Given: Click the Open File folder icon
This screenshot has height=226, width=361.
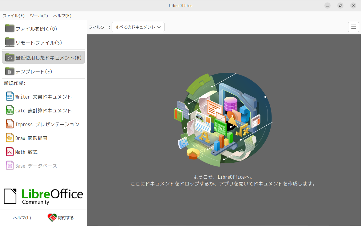Looking at the screenshot, I should coord(10,29).
